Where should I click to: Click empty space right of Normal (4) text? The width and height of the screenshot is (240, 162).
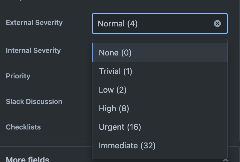click(x=174, y=24)
